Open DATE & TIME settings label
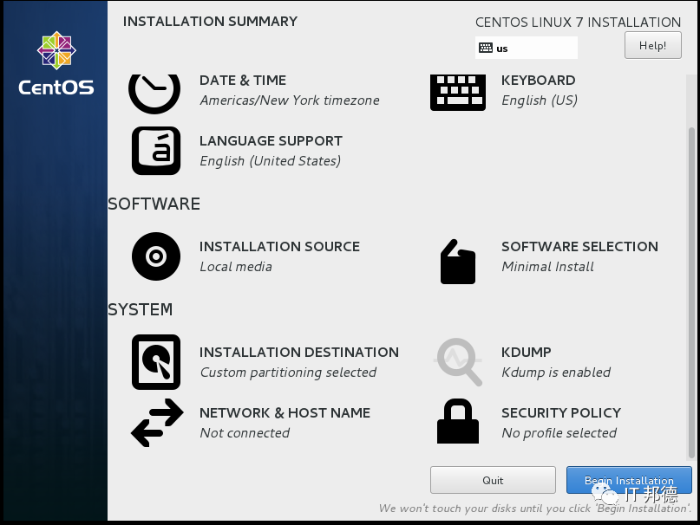 pos(243,81)
